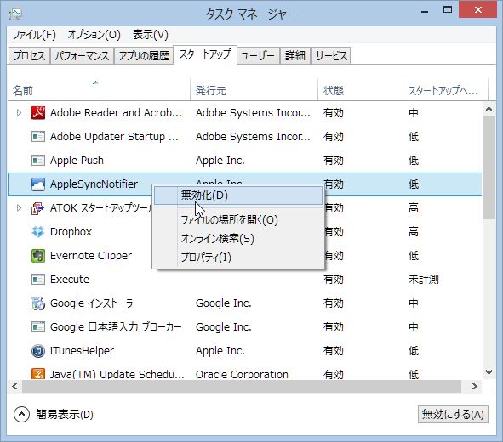Switch to the サービス tab
The image size is (503, 442).
coord(331,56)
